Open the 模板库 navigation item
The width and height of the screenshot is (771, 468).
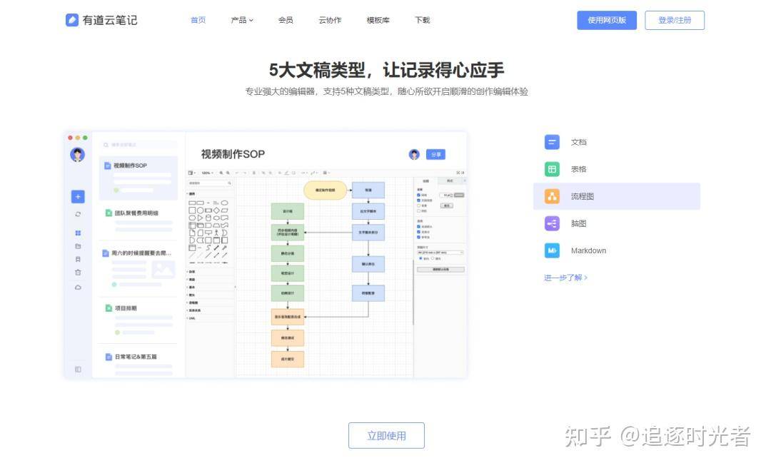coord(378,20)
